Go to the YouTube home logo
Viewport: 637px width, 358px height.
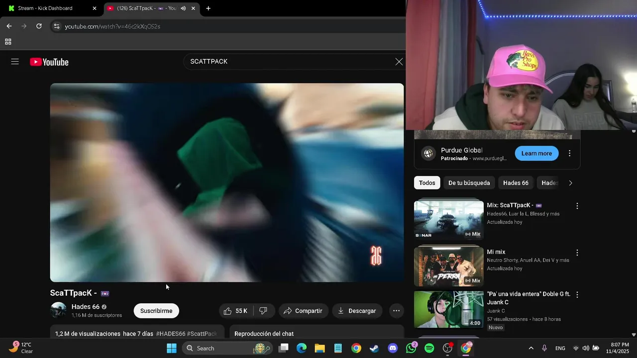(x=49, y=62)
